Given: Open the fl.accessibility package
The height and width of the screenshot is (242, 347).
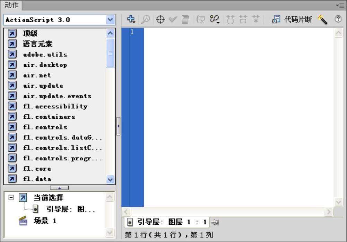Looking at the screenshot, I should (55, 106).
